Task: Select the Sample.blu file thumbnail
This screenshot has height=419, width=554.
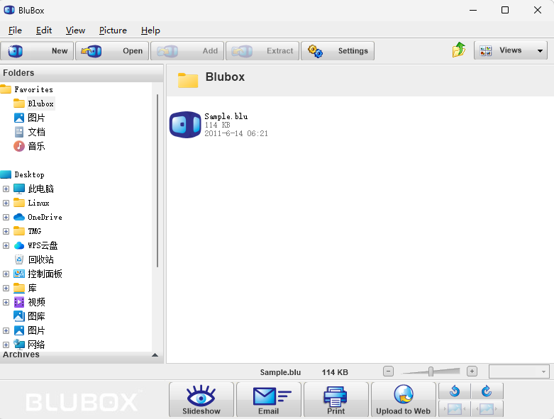Action: click(185, 125)
